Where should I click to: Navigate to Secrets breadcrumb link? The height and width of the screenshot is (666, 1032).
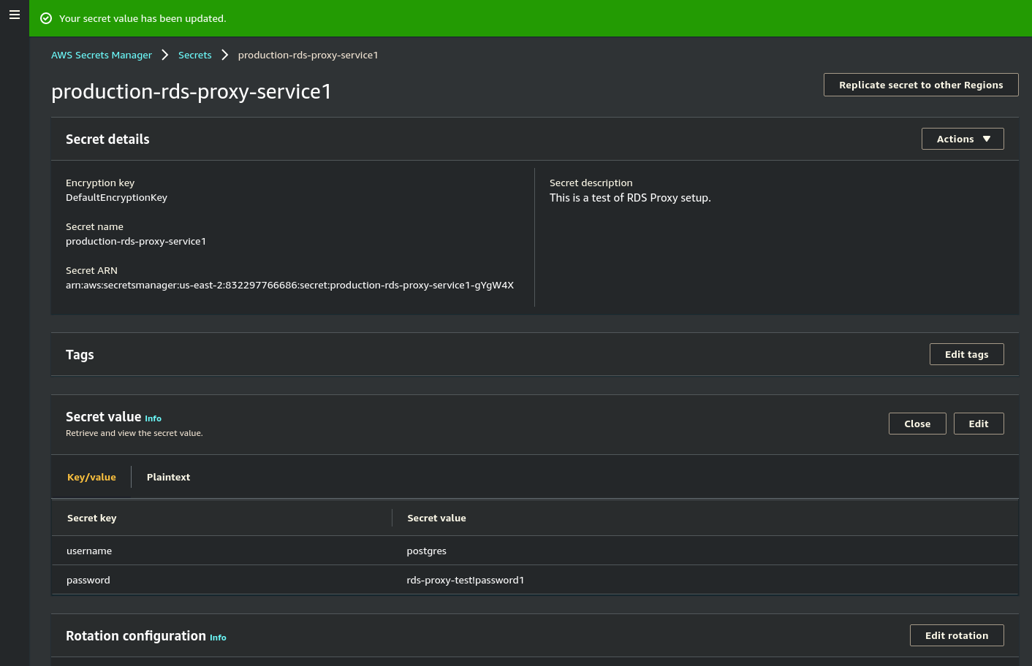[x=194, y=55]
